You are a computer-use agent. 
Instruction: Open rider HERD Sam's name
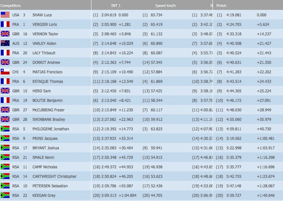pyautogui.click(x=42, y=91)
